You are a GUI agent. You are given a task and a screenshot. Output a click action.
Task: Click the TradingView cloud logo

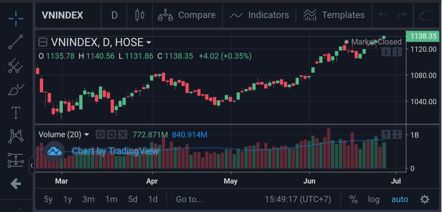coord(54,151)
